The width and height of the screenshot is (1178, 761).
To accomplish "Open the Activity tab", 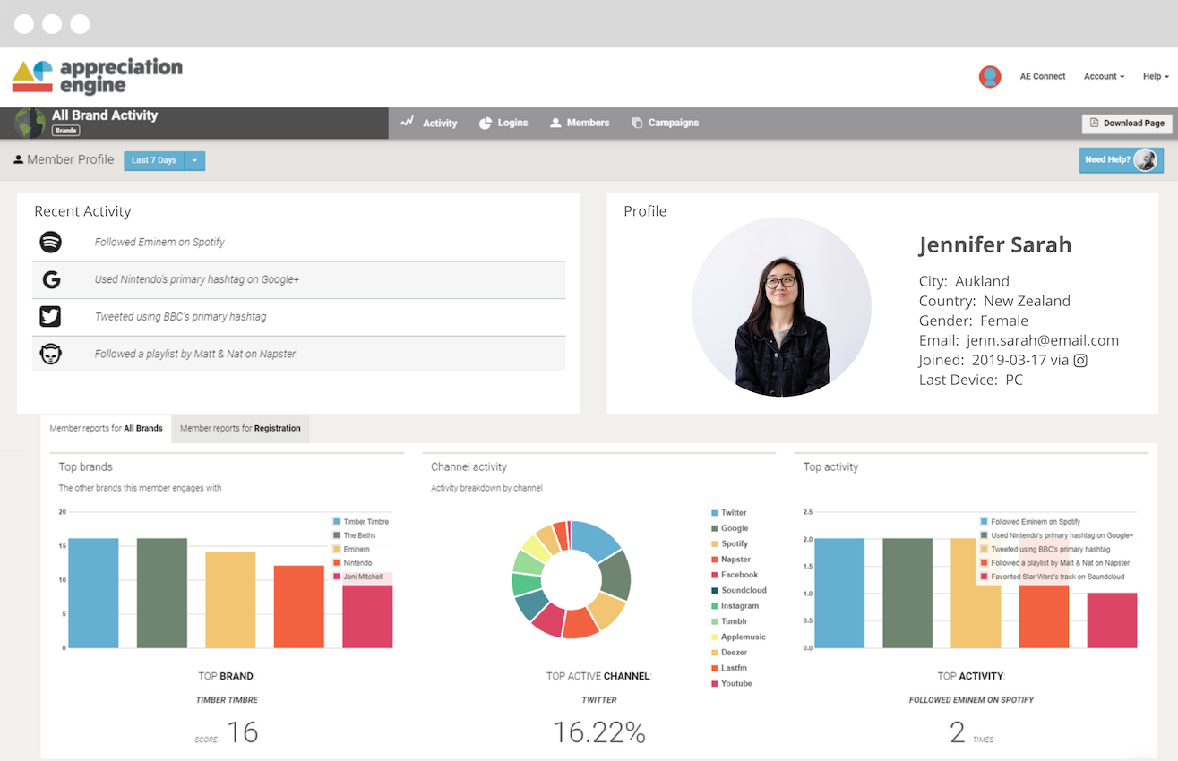I will 428,123.
